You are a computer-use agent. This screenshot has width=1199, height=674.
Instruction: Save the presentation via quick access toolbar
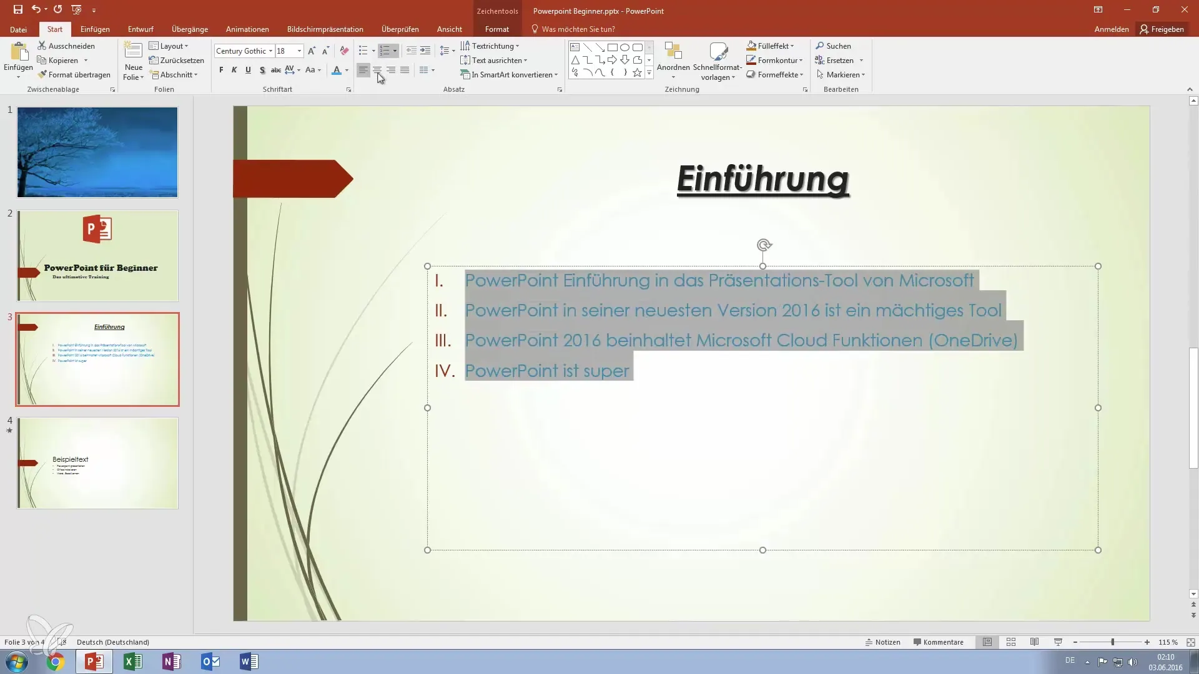(x=18, y=9)
